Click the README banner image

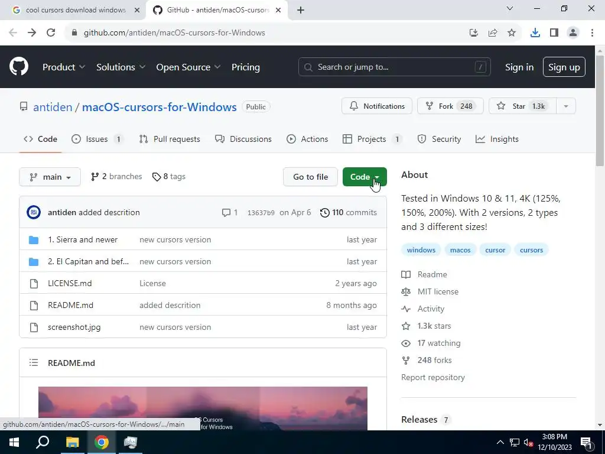tap(203, 408)
